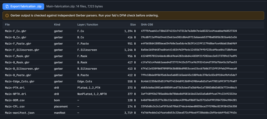Click the F.Mask layer cell
This screenshot has width=267, height=119.
(82, 56)
